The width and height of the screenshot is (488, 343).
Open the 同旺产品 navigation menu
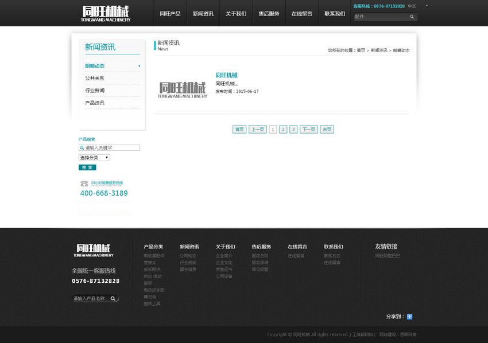click(170, 14)
